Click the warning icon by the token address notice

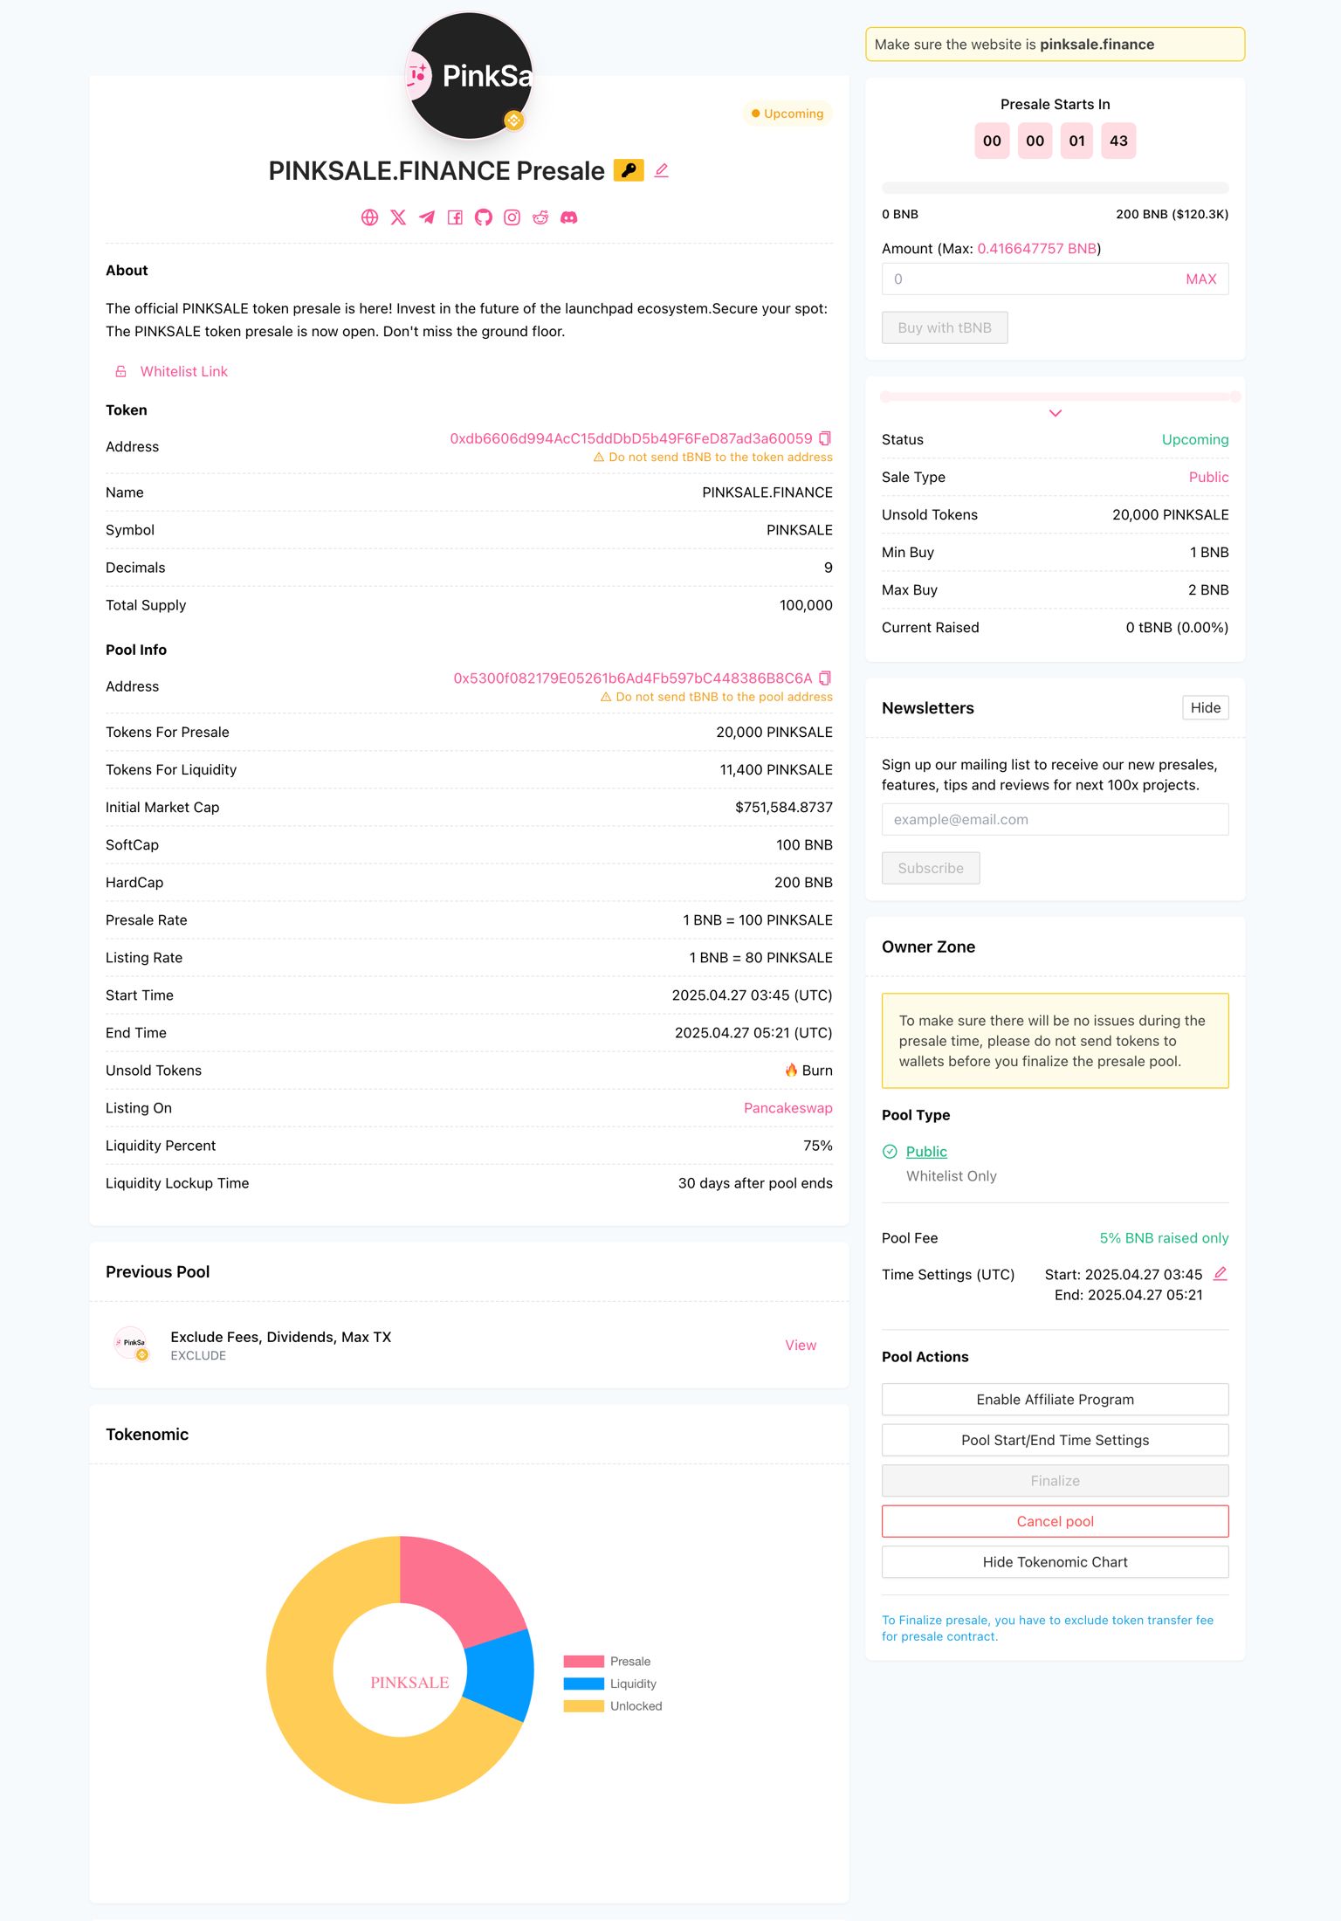[599, 458]
